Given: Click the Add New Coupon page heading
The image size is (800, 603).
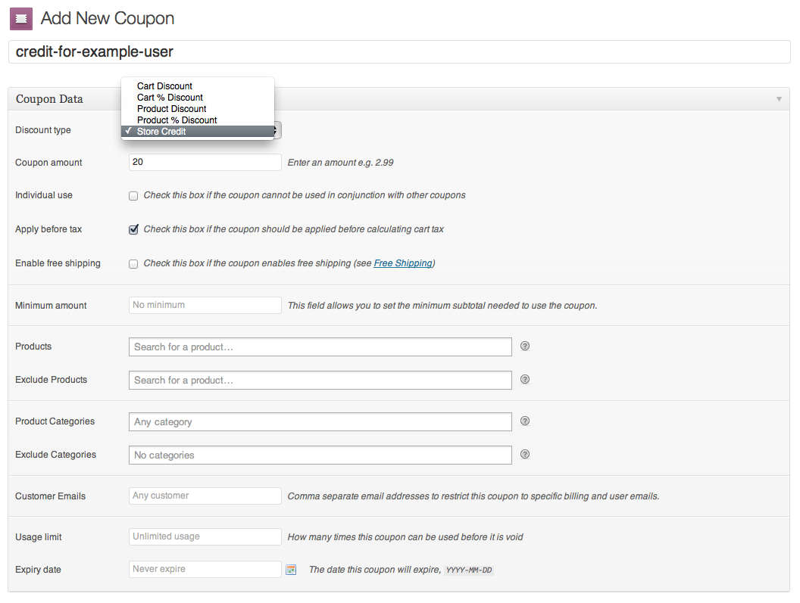Looking at the screenshot, I should tap(107, 18).
